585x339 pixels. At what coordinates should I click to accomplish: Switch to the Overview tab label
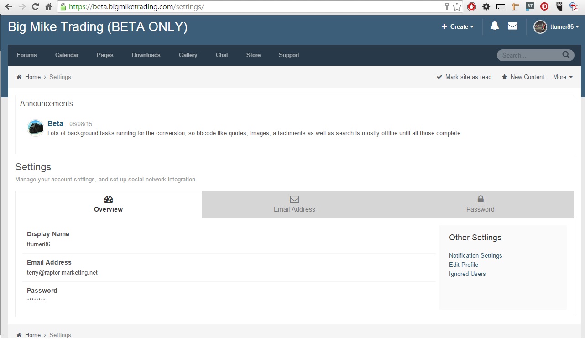(x=109, y=209)
